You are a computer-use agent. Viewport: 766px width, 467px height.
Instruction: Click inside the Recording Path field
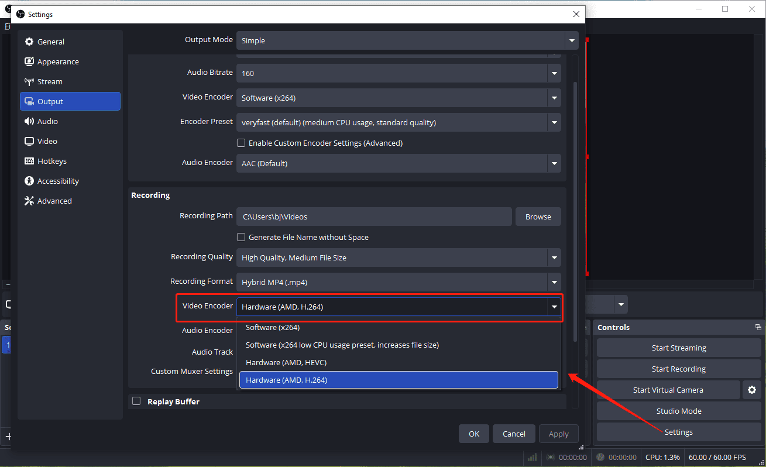(373, 217)
